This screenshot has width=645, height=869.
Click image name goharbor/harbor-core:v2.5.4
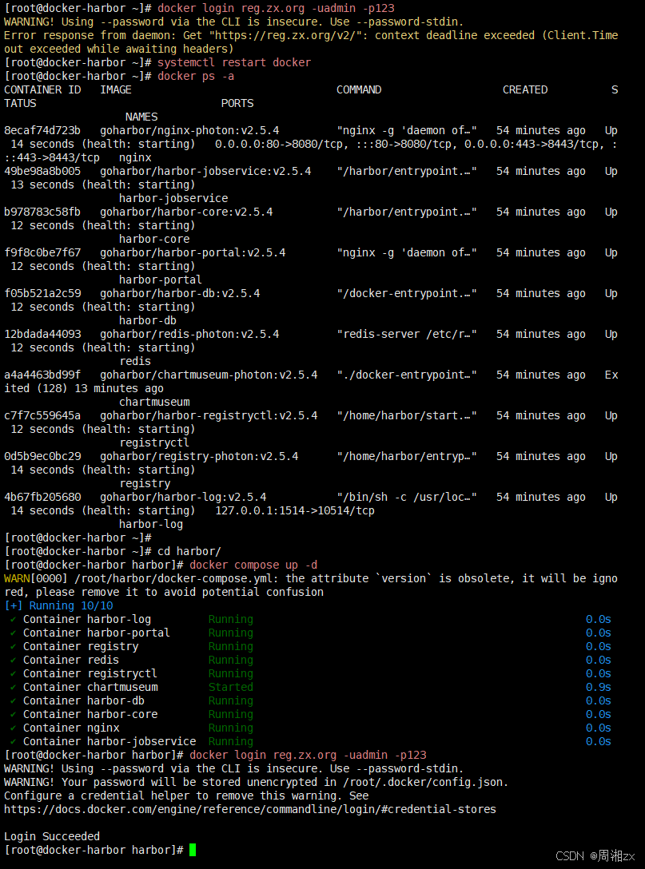pos(186,212)
